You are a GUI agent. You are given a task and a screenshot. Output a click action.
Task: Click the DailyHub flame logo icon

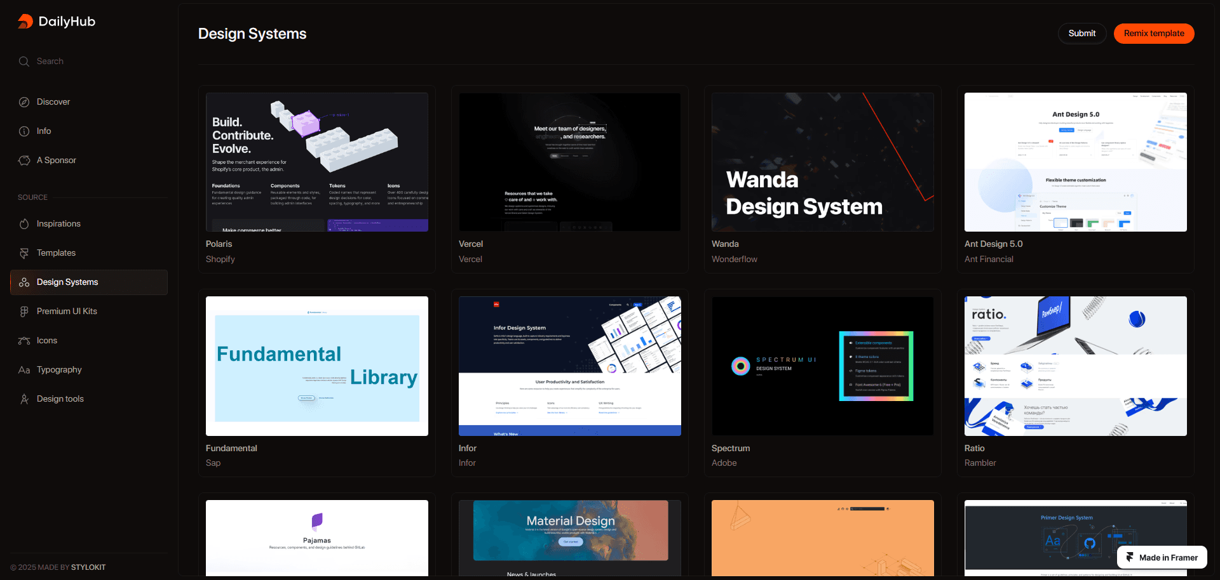pyautogui.click(x=25, y=22)
